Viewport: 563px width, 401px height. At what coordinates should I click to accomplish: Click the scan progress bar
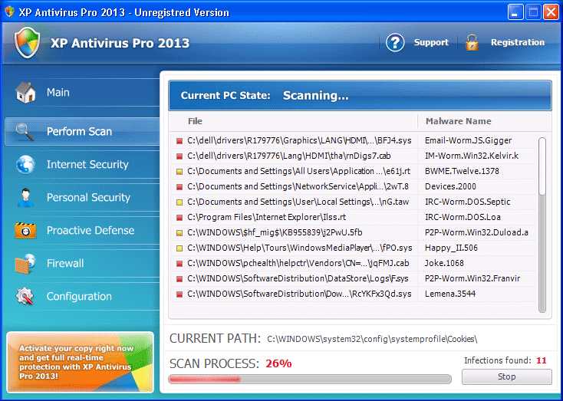click(310, 379)
